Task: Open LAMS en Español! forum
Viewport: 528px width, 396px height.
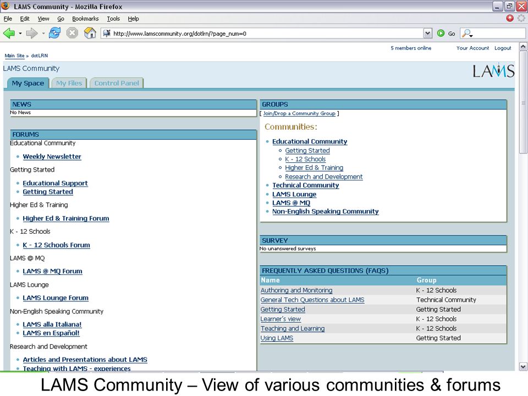Action: 51,333
